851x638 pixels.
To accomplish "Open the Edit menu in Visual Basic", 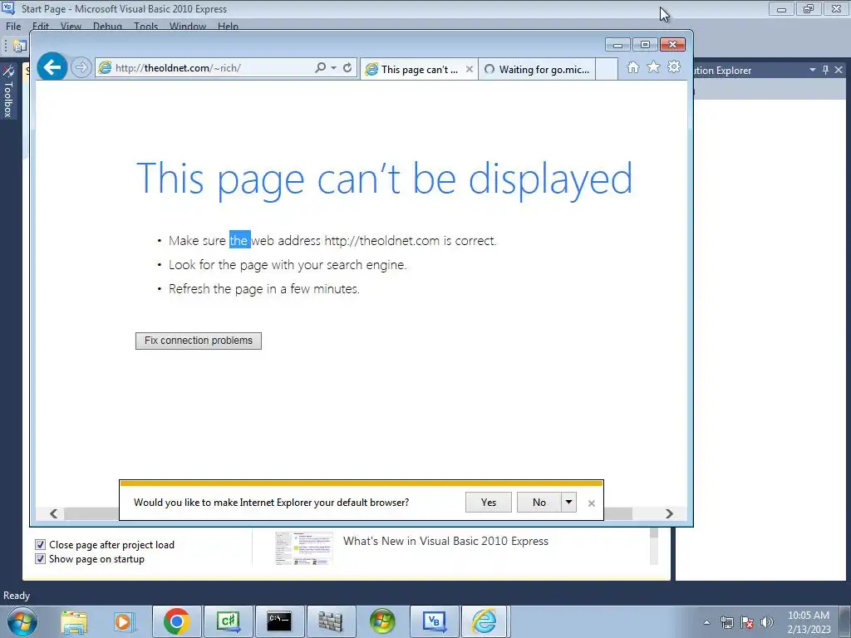I will click(x=41, y=26).
